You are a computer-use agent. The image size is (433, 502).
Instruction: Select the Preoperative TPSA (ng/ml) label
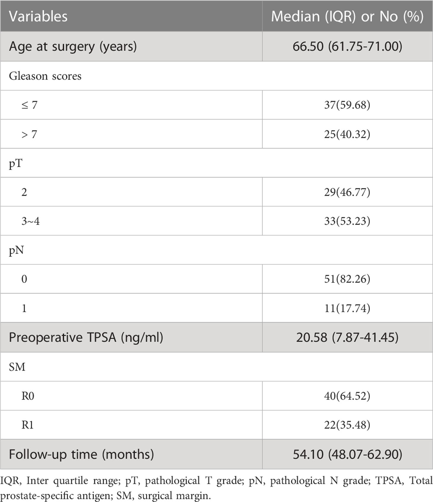click(86, 338)
